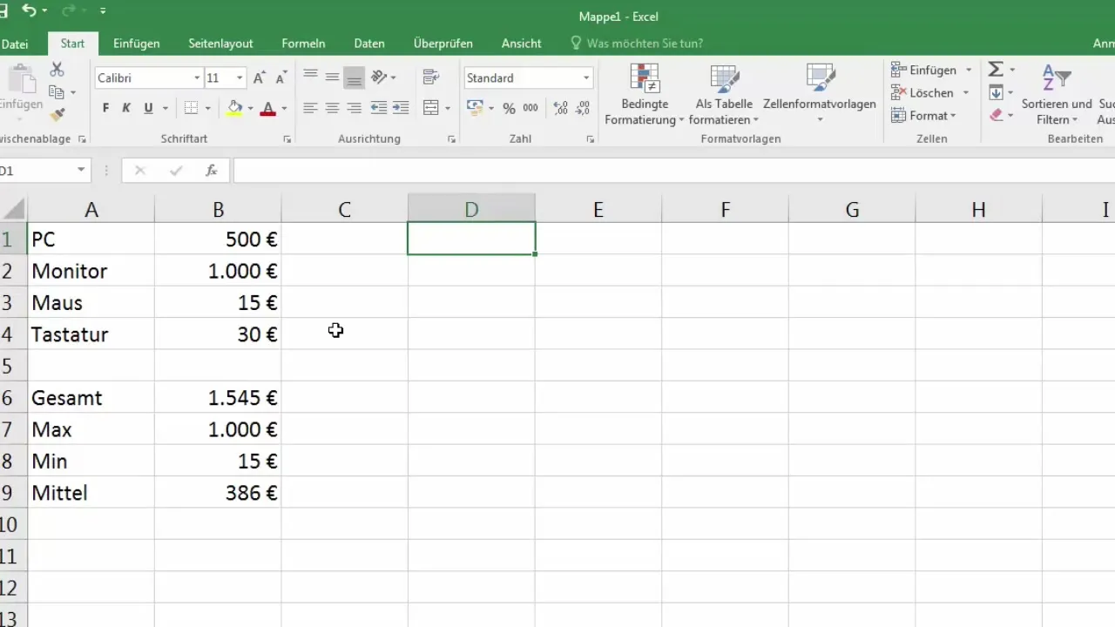Copy selection using the copy icon

57,92
